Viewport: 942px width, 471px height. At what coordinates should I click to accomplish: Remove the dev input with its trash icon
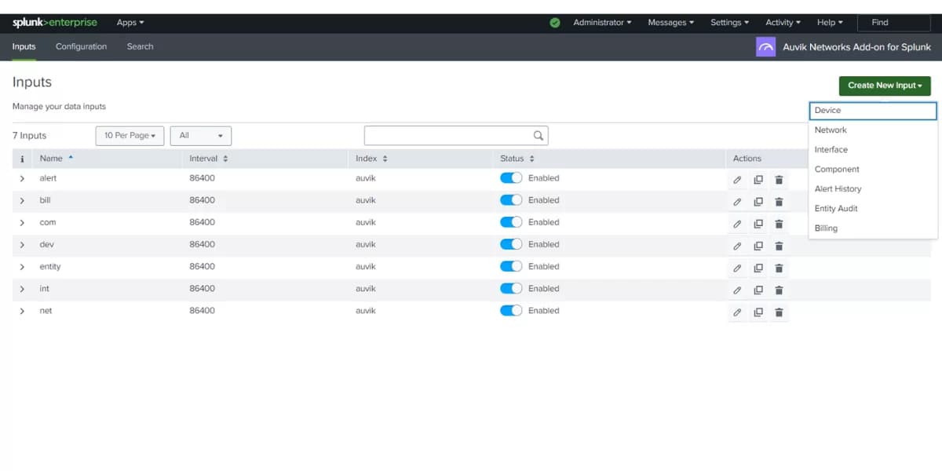pos(778,245)
